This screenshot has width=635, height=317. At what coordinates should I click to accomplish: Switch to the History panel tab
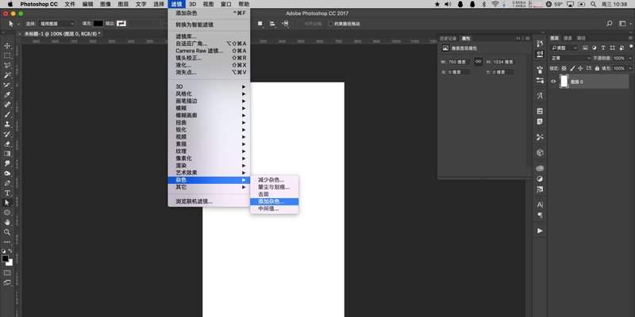tap(448, 38)
